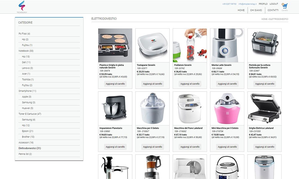Select Brother (10) subcategory
This screenshot has width=299, height=179.
pyautogui.click(x=28, y=137)
